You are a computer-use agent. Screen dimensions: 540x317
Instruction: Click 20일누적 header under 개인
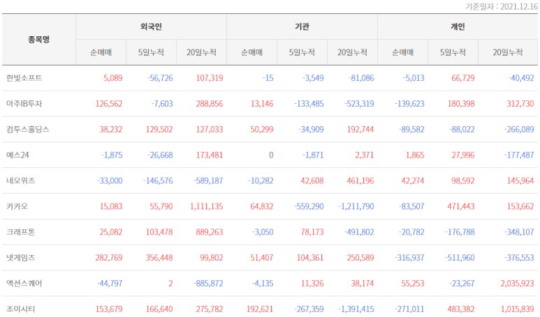pos(508,52)
